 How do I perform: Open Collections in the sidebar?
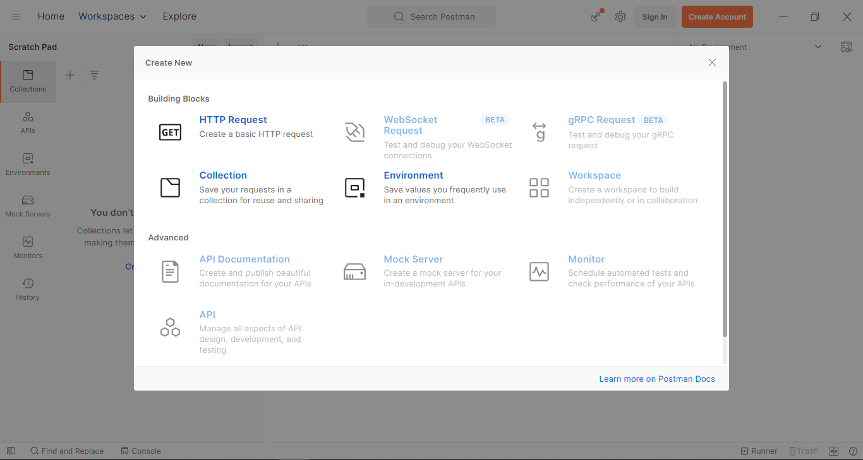pyautogui.click(x=28, y=81)
